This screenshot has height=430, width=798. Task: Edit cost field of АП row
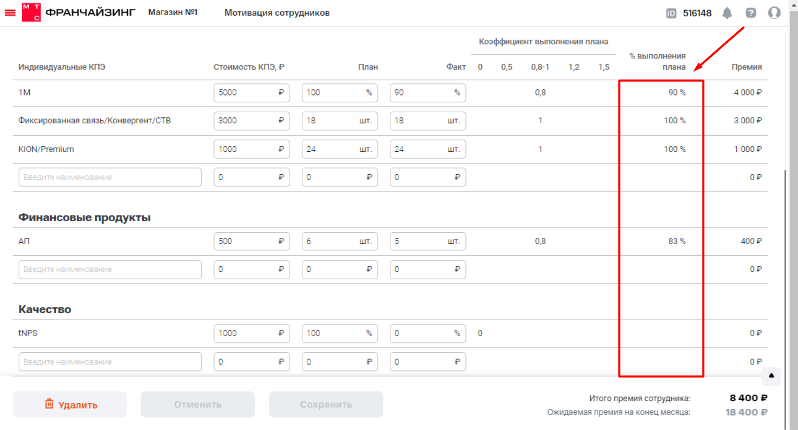pyautogui.click(x=252, y=241)
